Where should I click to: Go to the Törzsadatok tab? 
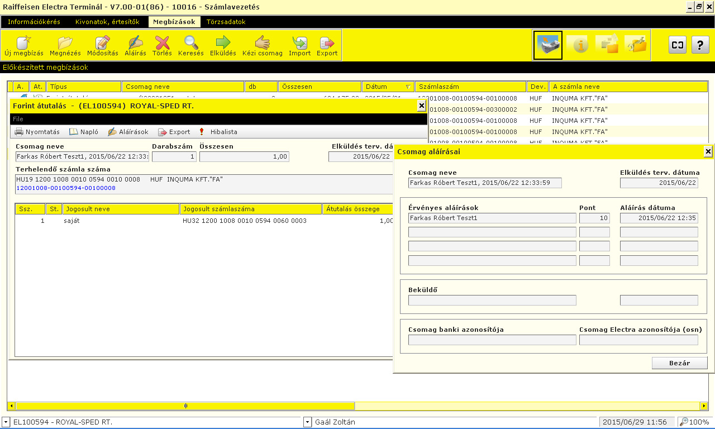tap(226, 22)
